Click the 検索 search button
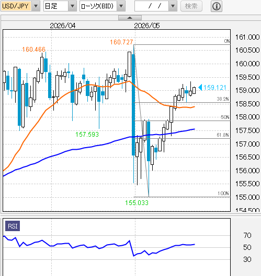This screenshot has width=261, height=276. (x=191, y=6)
